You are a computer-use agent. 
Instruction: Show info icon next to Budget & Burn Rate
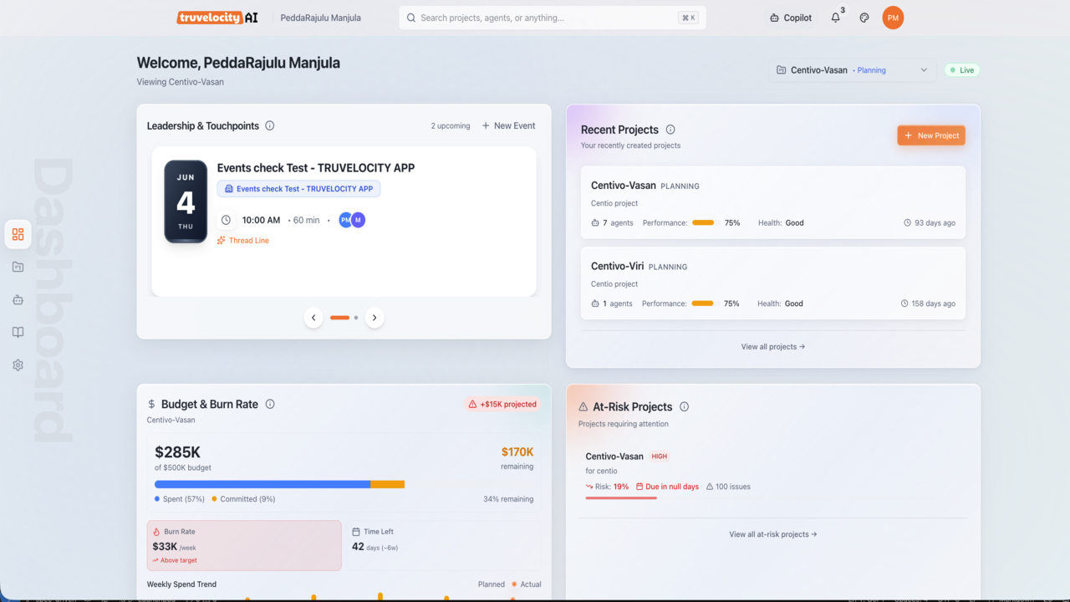pyautogui.click(x=270, y=404)
